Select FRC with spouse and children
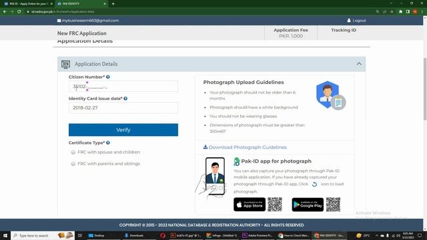The width and height of the screenshot is (427, 240). [x=73, y=152]
